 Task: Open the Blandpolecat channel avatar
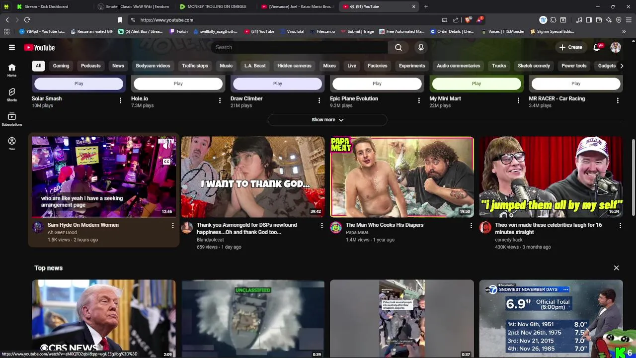[x=187, y=228]
